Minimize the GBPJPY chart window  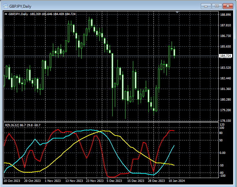click(206, 6)
